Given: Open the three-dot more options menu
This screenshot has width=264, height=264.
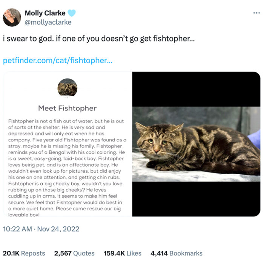Looking at the screenshot, I should tap(256, 12).
